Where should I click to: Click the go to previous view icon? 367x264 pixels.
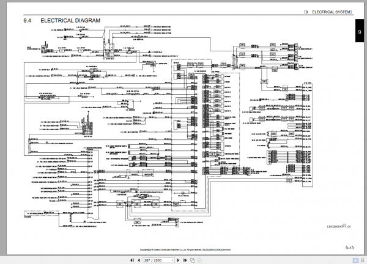tap(193, 260)
